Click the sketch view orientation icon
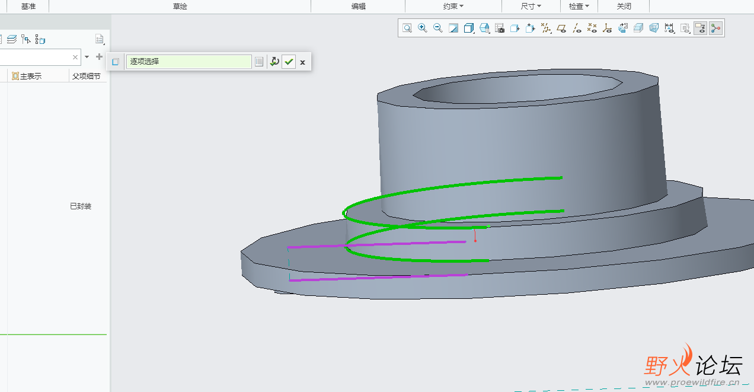The width and height of the screenshot is (754, 392). point(515,28)
